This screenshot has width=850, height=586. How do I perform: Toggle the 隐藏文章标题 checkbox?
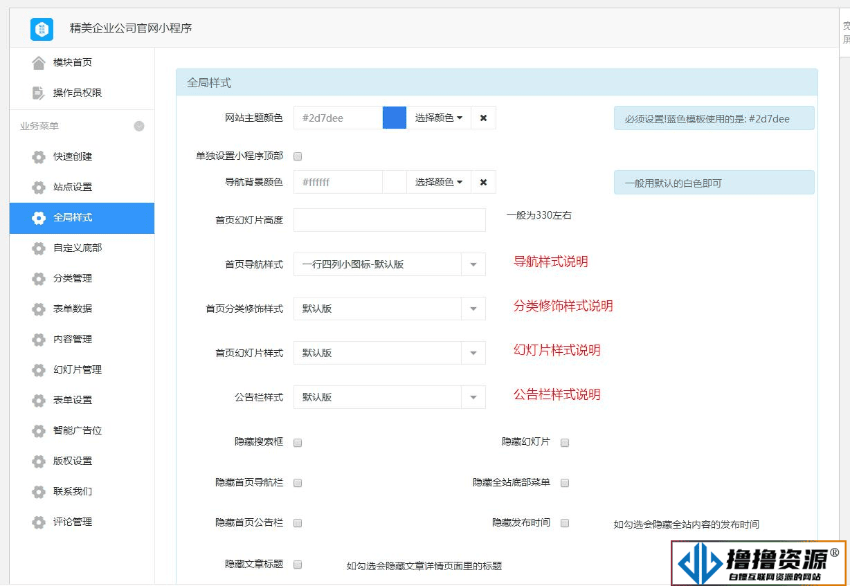298,565
